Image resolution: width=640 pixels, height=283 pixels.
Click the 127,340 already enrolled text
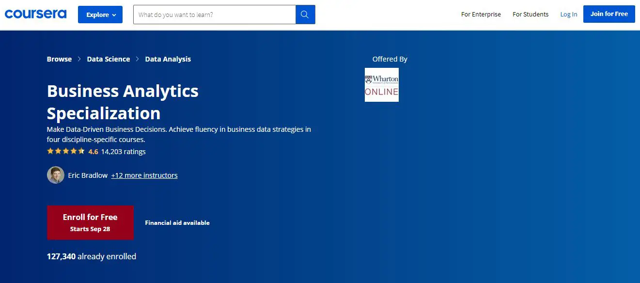click(x=91, y=256)
